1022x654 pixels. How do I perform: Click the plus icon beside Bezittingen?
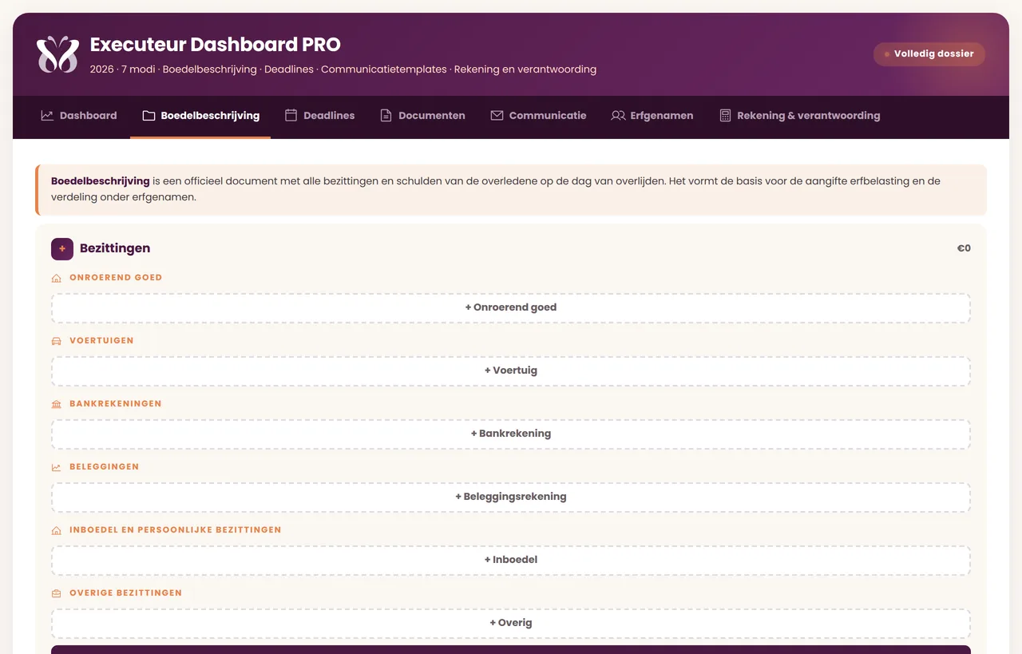(x=62, y=249)
